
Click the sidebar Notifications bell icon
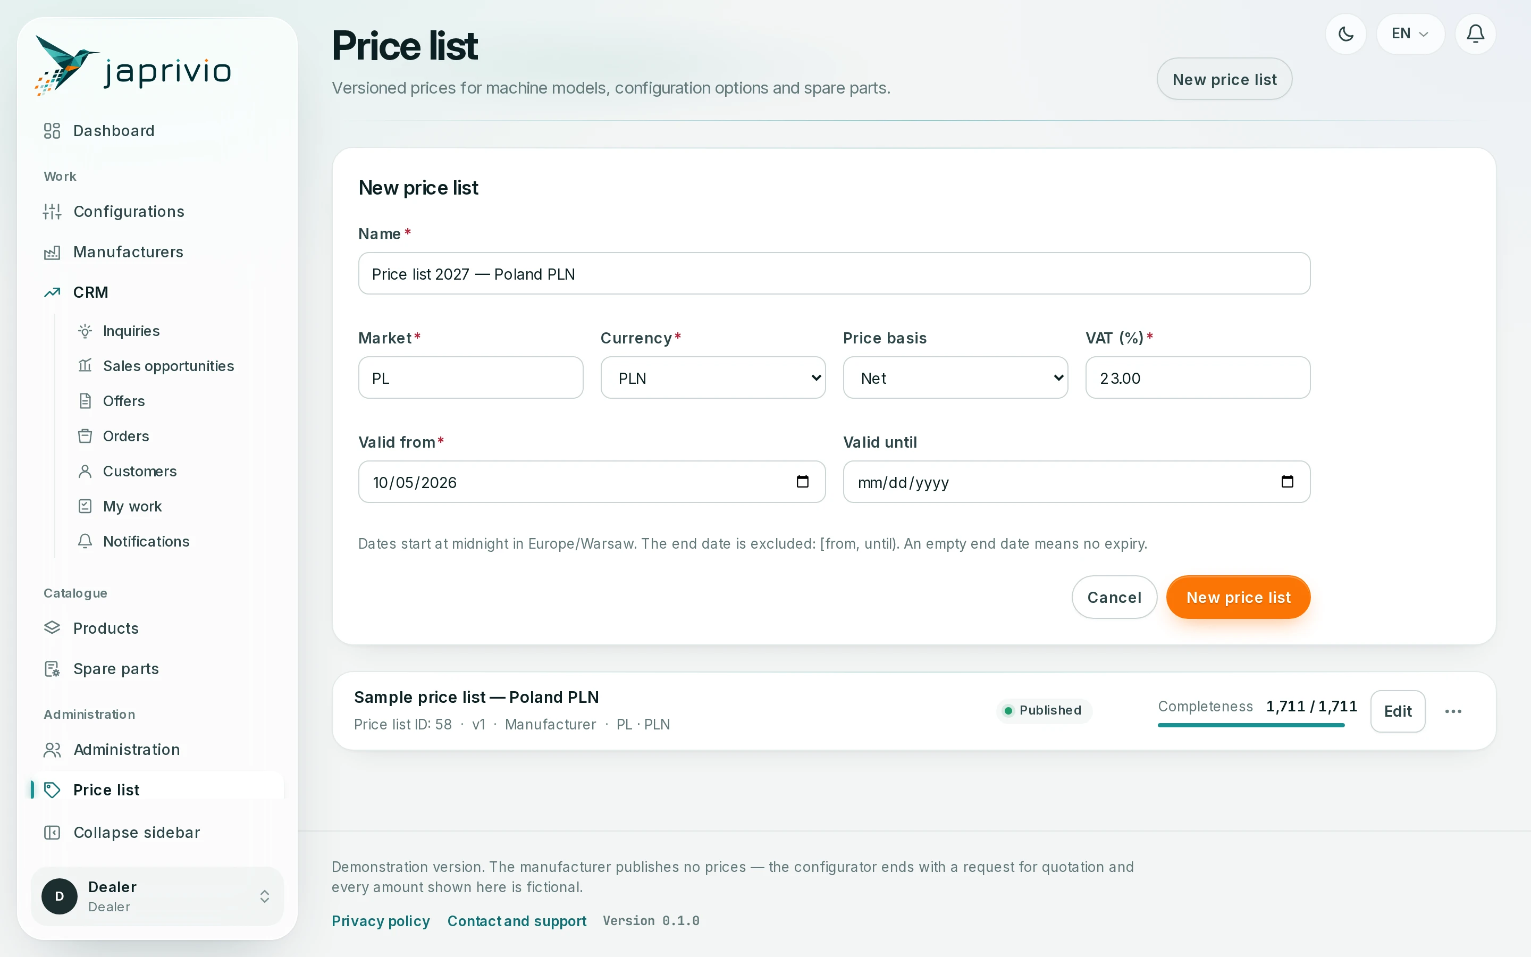85,541
